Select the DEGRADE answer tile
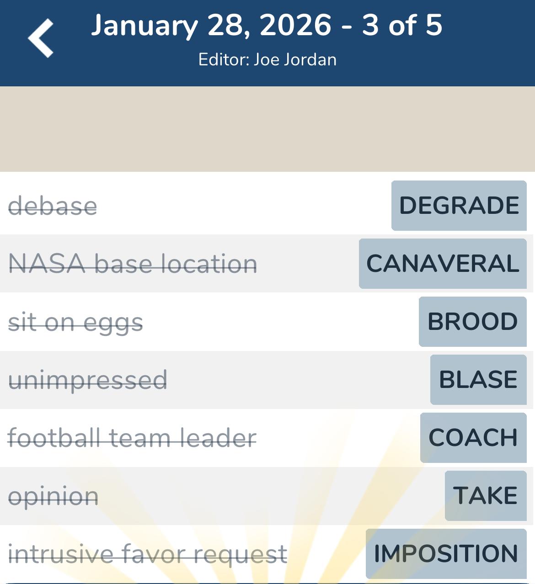This screenshot has width=535, height=584. click(x=459, y=206)
